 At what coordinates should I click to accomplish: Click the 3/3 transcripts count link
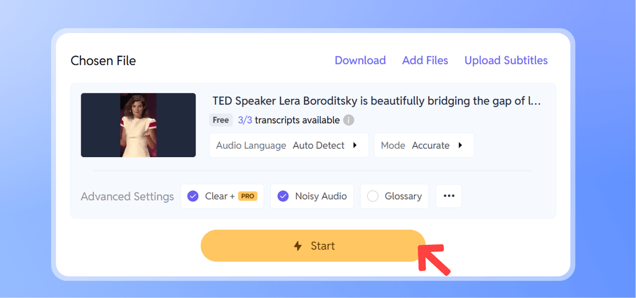pos(245,120)
